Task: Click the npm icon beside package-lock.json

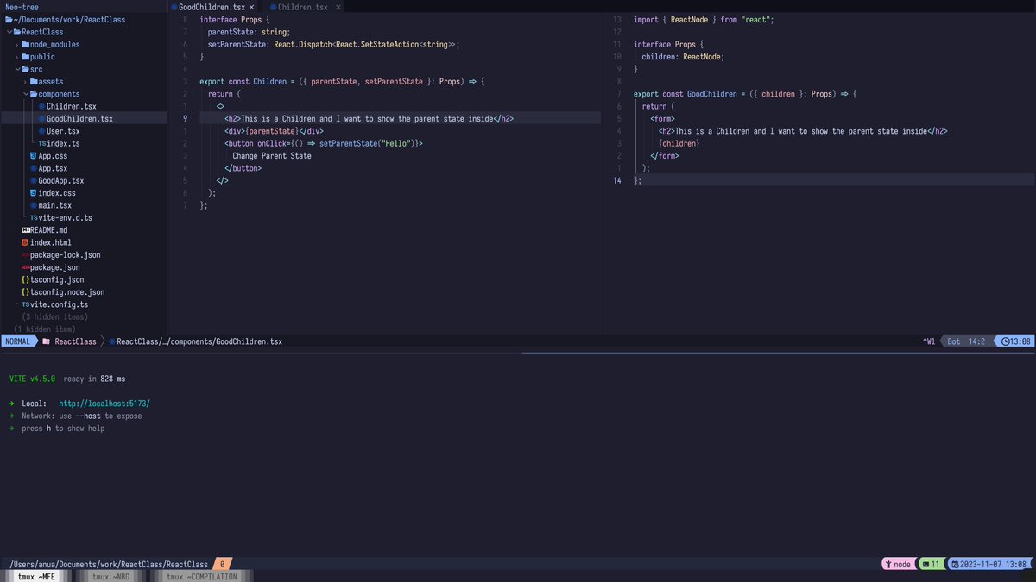Action: tap(25, 255)
